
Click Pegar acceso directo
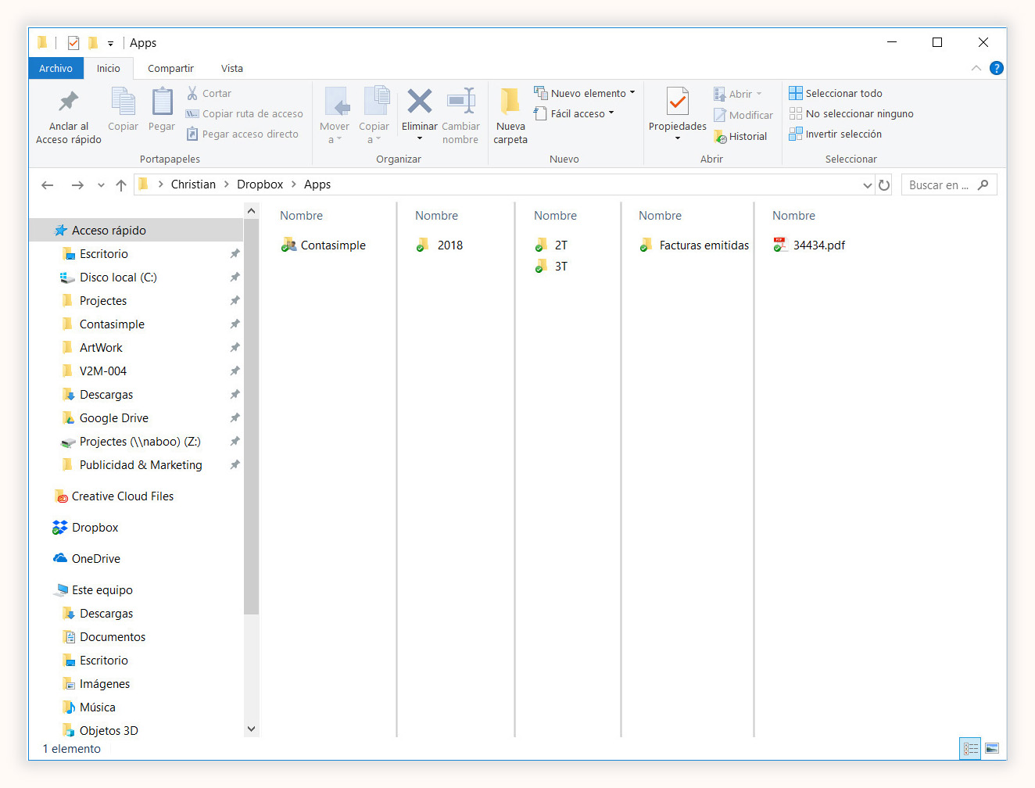coord(242,134)
